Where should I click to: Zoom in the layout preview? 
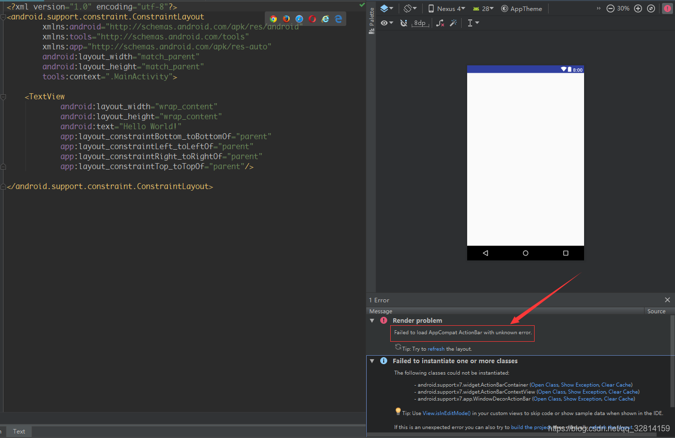pos(638,8)
